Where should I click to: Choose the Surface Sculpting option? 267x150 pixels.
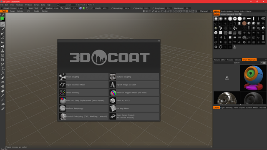pos(134,77)
